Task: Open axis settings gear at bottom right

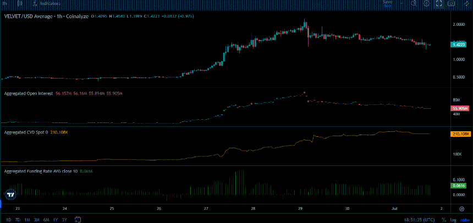Action: click(x=461, y=209)
